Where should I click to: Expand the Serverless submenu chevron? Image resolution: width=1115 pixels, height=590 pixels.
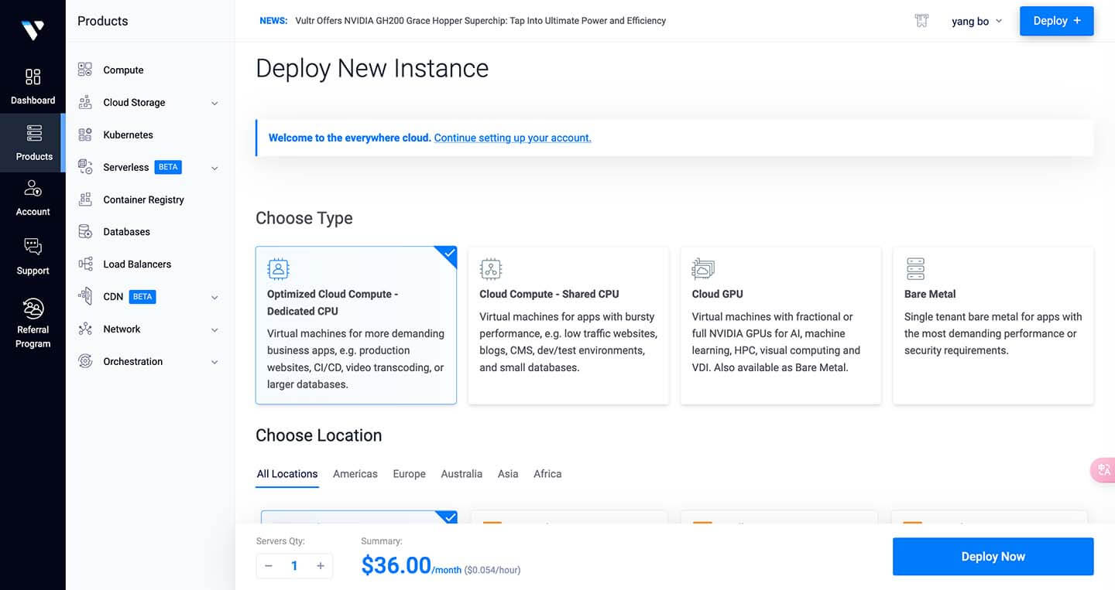pos(214,168)
